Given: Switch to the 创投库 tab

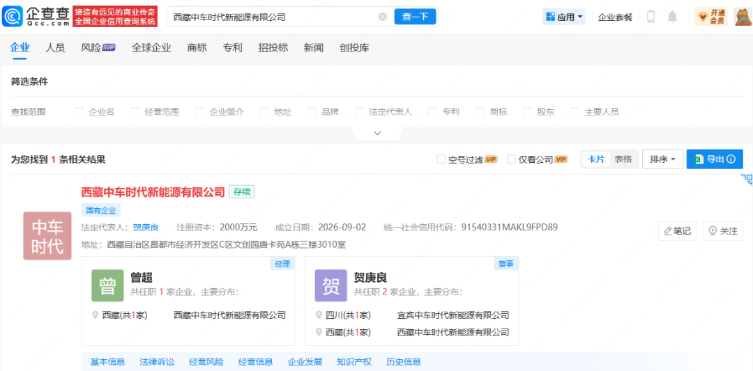Looking at the screenshot, I should point(354,47).
